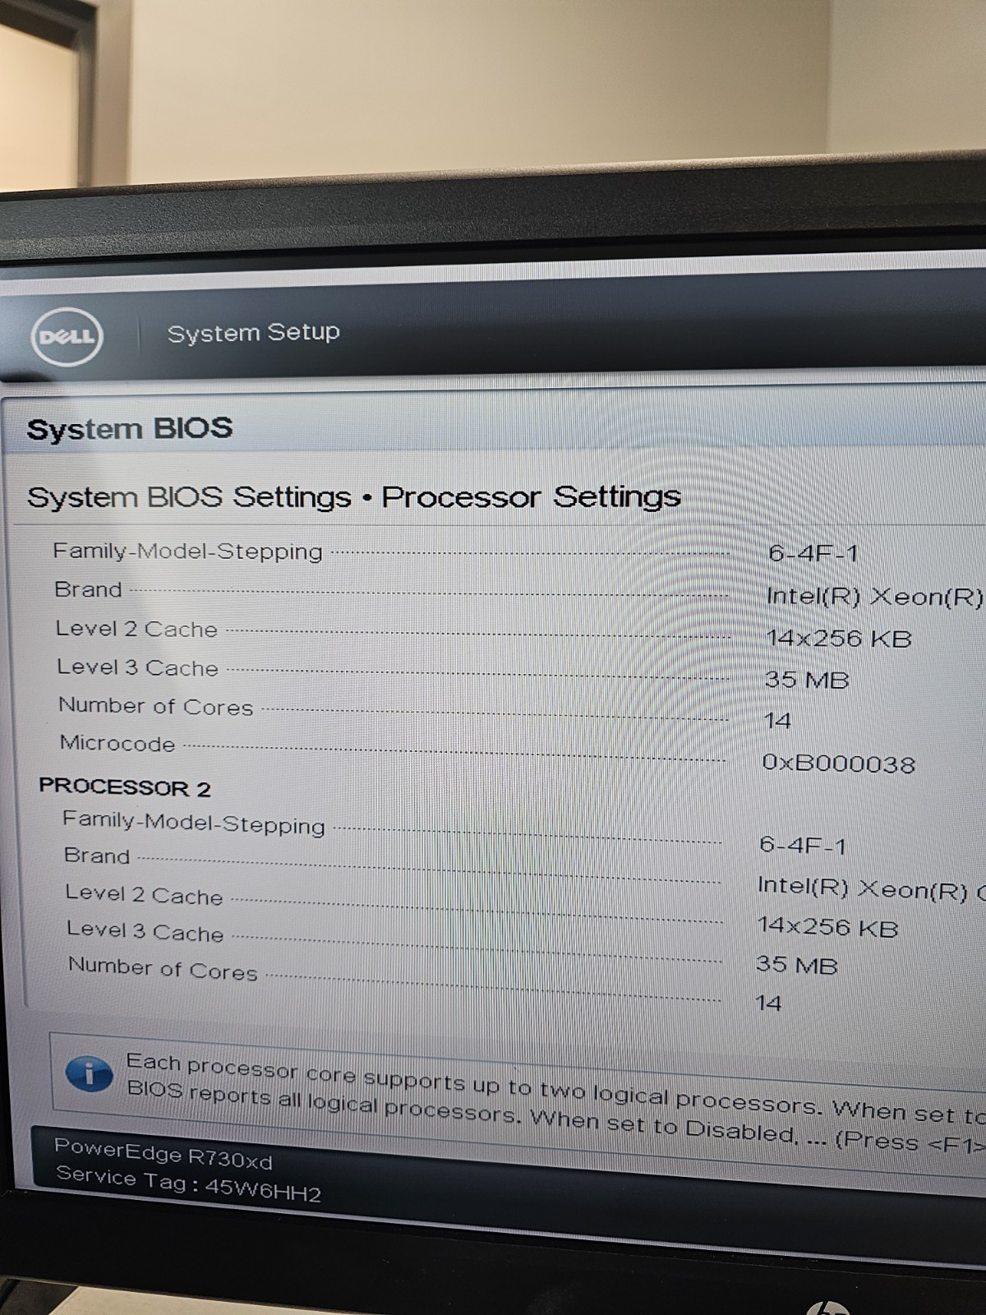The height and width of the screenshot is (1315, 986).
Task: Click the 35 MB value under PROCESSOR 2
Action: click(796, 964)
